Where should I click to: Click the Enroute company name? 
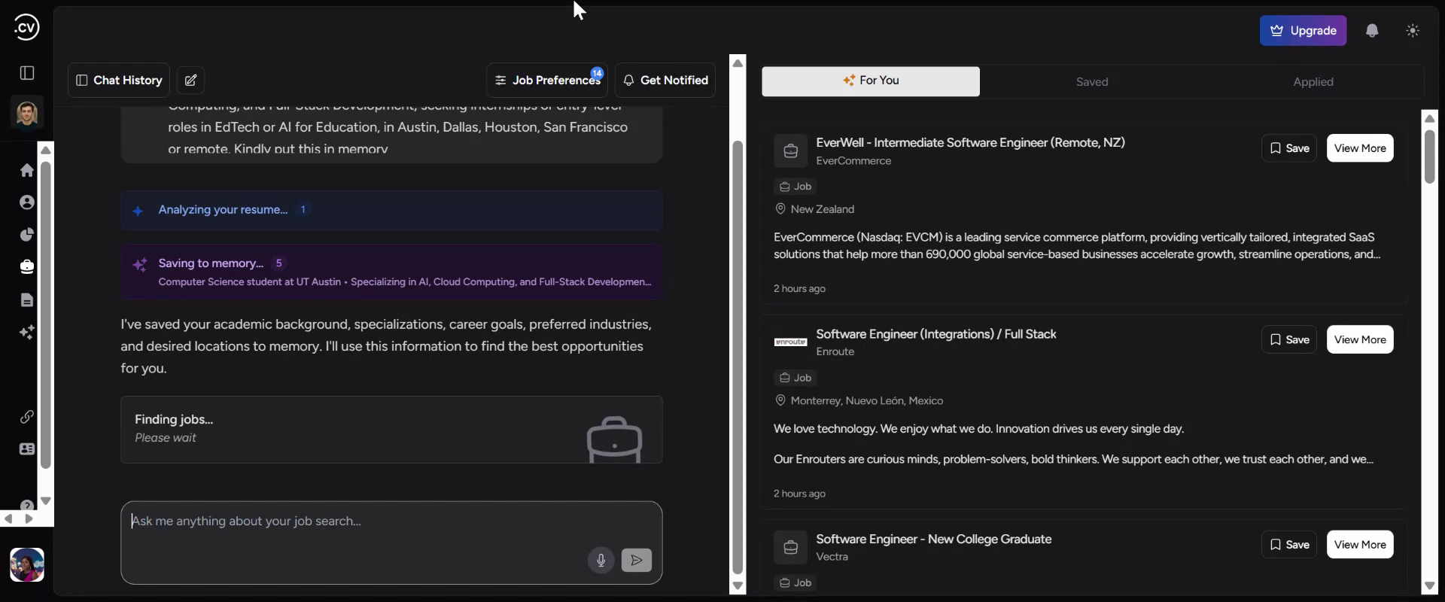835,351
